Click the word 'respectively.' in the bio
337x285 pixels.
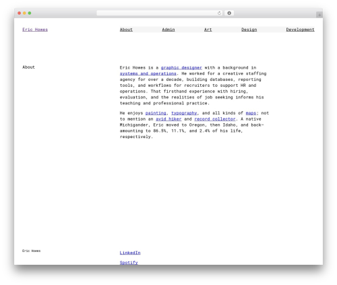coord(136,137)
